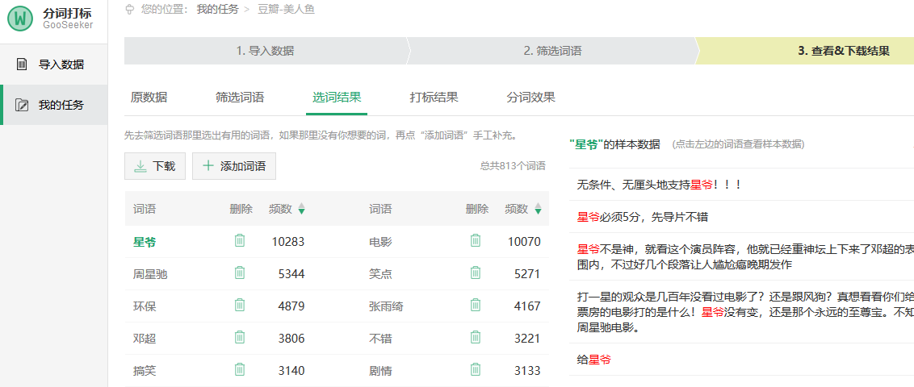Click frequency value 10070
914x387 pixels.
(524, 242)
